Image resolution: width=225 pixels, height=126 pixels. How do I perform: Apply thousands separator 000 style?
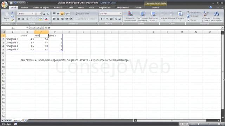click(111, 19)
